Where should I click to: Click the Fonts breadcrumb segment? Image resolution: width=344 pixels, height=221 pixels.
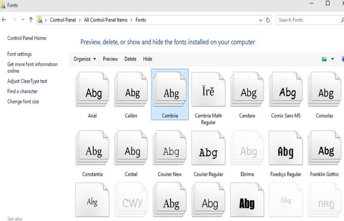tap(141, 20)
